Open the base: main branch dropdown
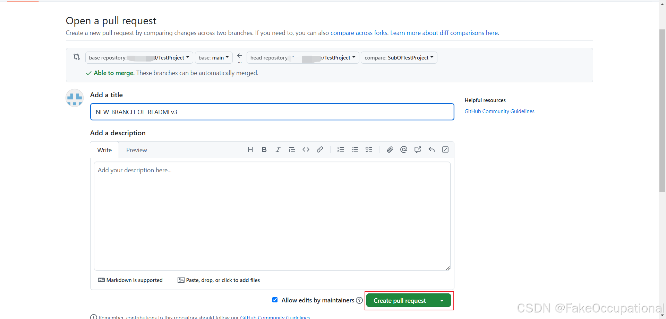The width and height of the screenshot is (666, 319). point(214,57)
